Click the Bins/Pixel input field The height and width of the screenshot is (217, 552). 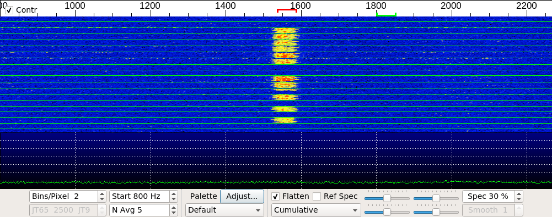point(64,196)
